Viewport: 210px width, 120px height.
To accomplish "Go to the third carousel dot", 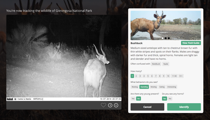I will tap(169, 38).
